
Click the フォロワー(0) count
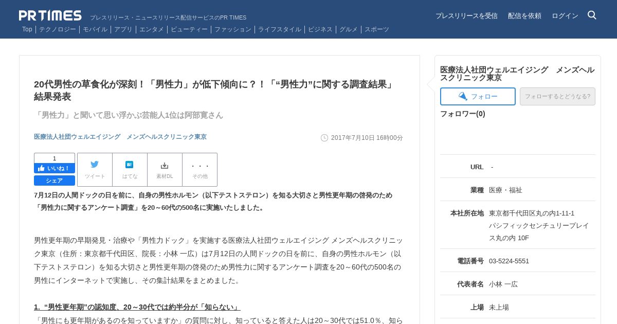[x=463, y=114]
